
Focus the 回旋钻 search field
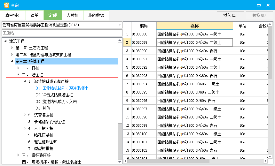click(62, 33)
